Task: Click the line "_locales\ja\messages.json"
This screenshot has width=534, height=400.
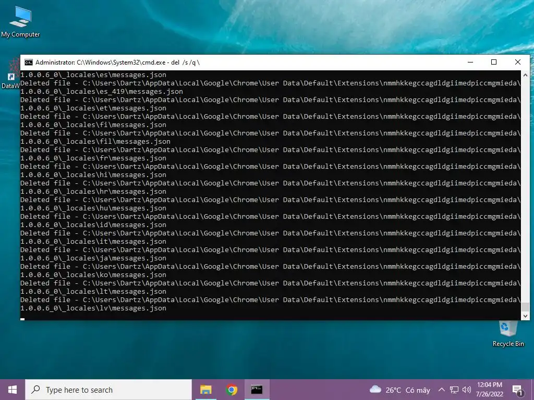Action: 93,258
